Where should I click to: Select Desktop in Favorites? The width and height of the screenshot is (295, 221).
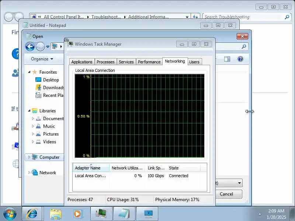[x=51, y=80]
